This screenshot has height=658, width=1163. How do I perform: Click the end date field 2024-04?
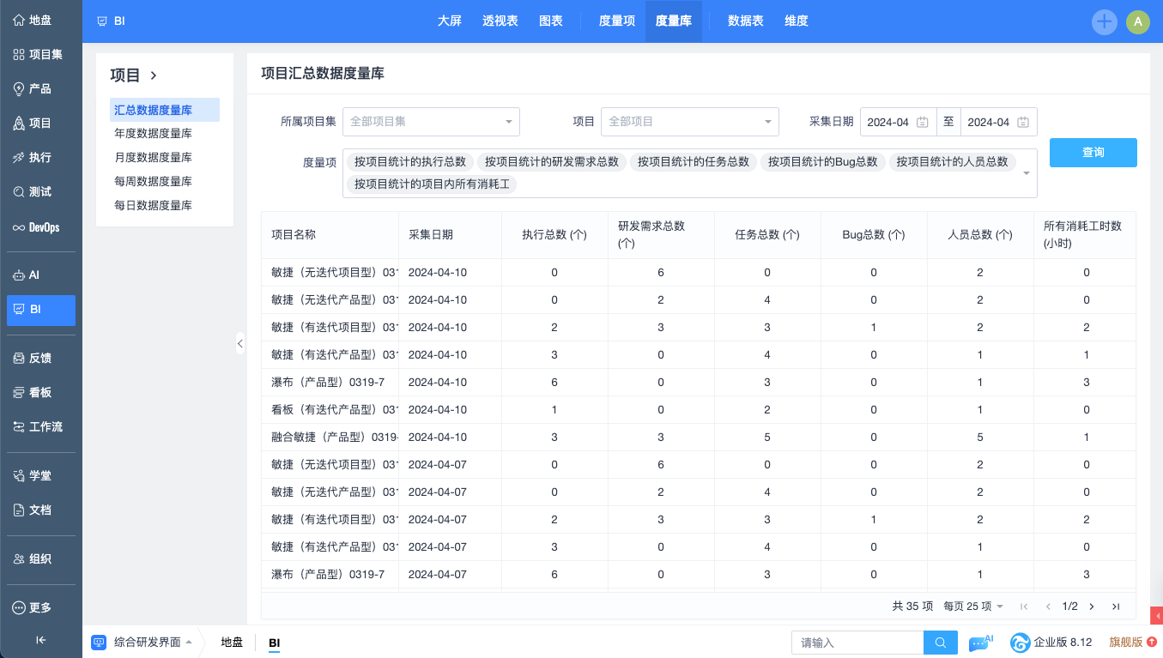point(999,122)
